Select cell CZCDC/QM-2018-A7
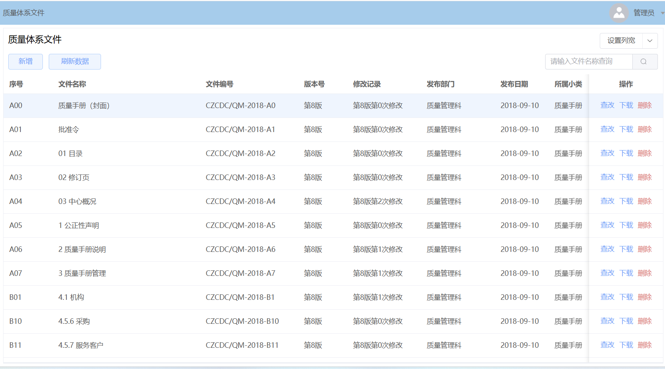The height and width of the screenshot is (369, 665). pyautogui.click(x=241, y=274)
